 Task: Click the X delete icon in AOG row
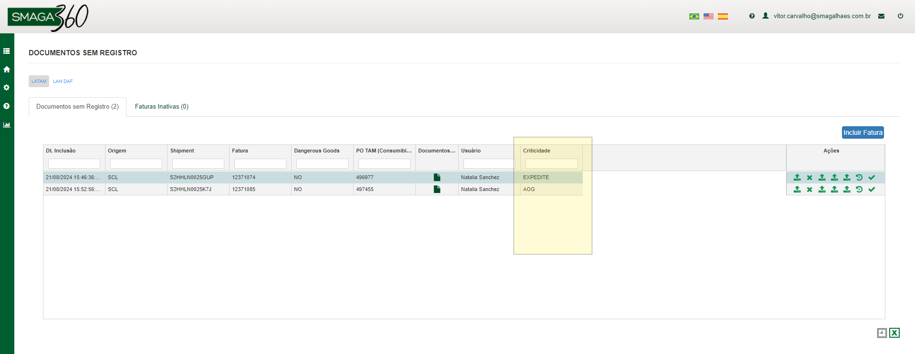(810, 189)
